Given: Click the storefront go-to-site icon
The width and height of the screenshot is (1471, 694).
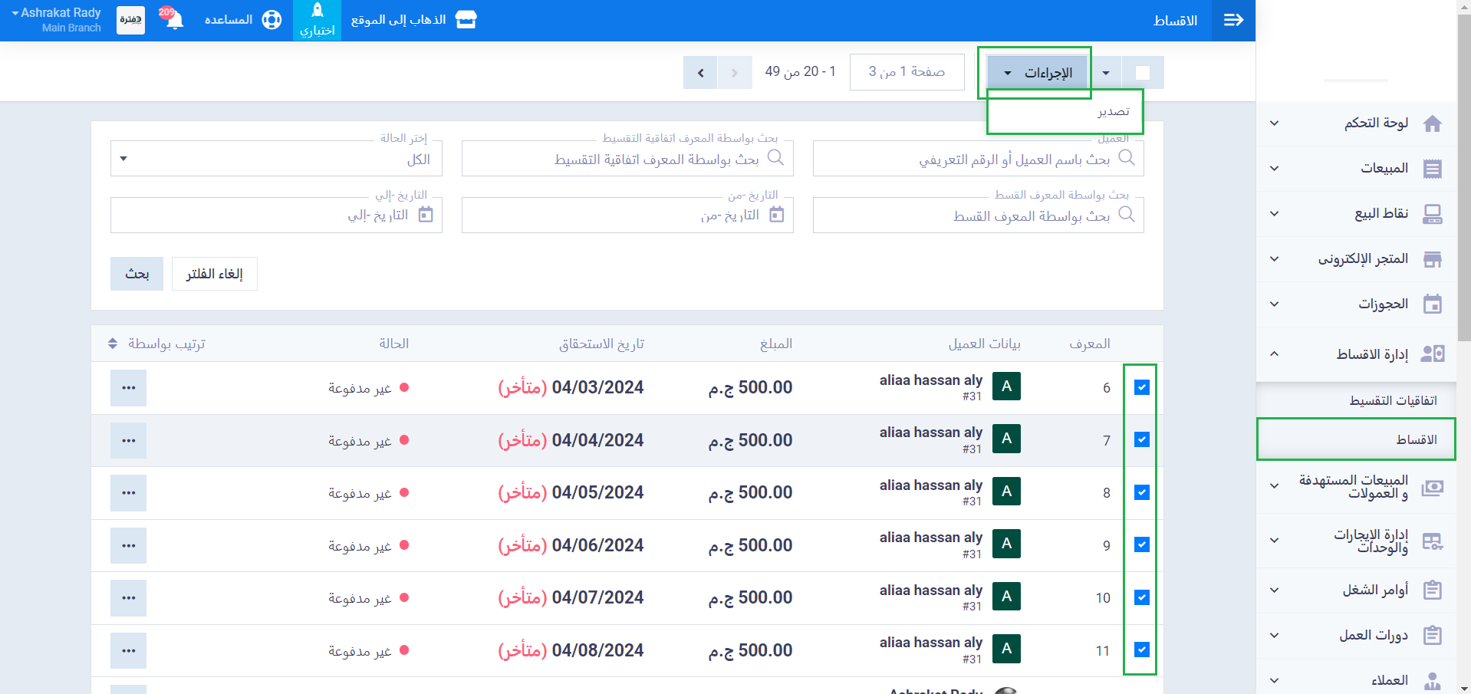Looking at the screenshot, I should point(466,20).
